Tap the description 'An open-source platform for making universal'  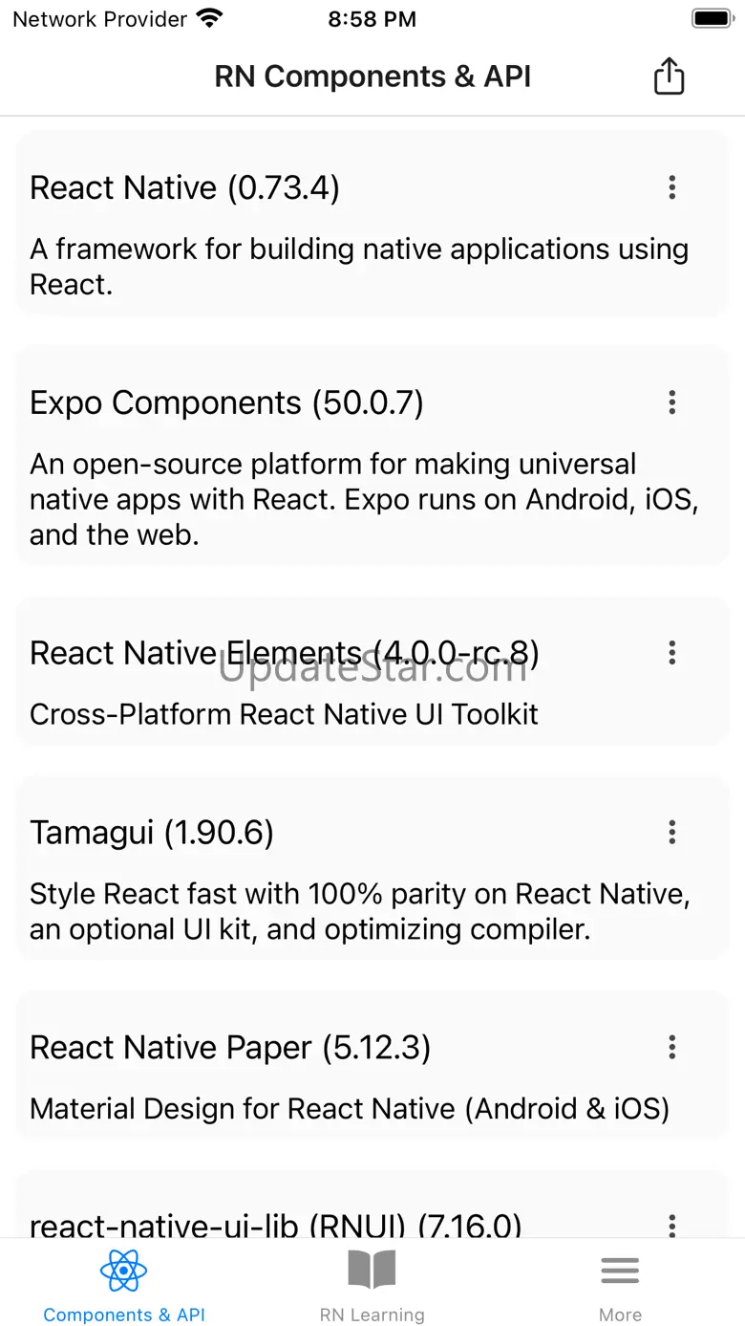tap(364, 499)
